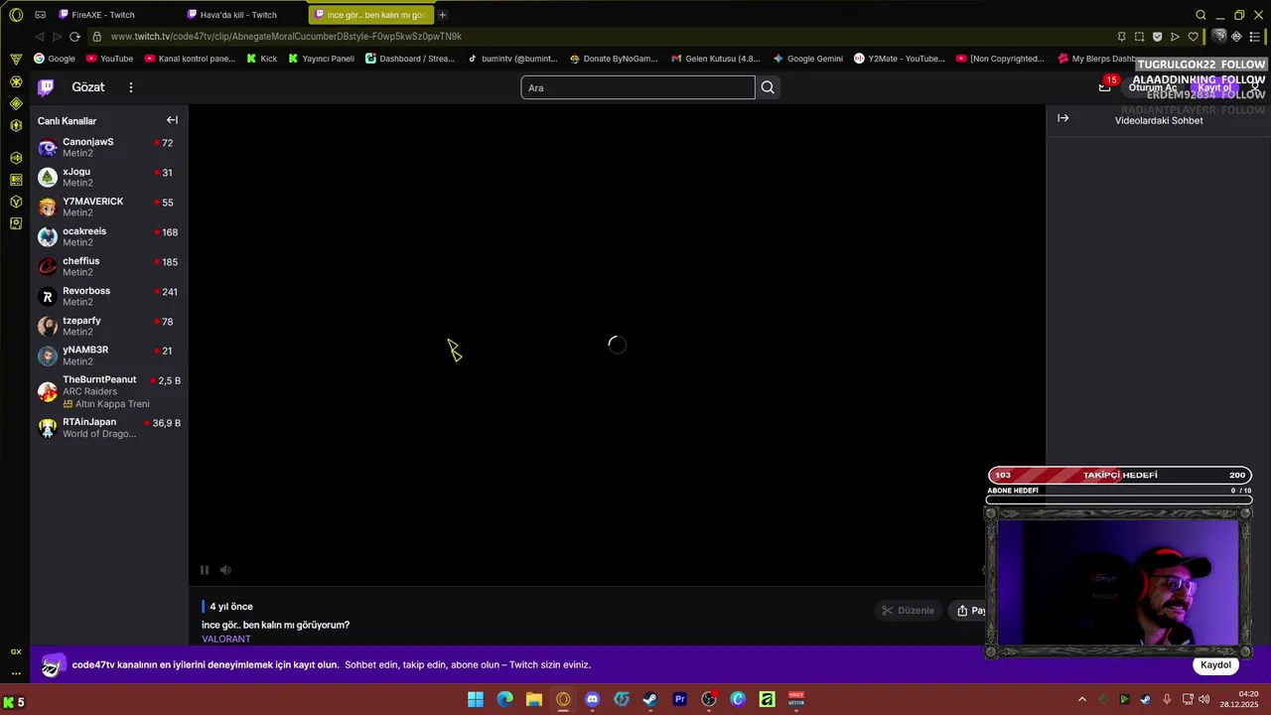This screenshot has height=715, width=1271.
Task: Open Yayıncı Paneli bookmark
Action: click(321, 59)
